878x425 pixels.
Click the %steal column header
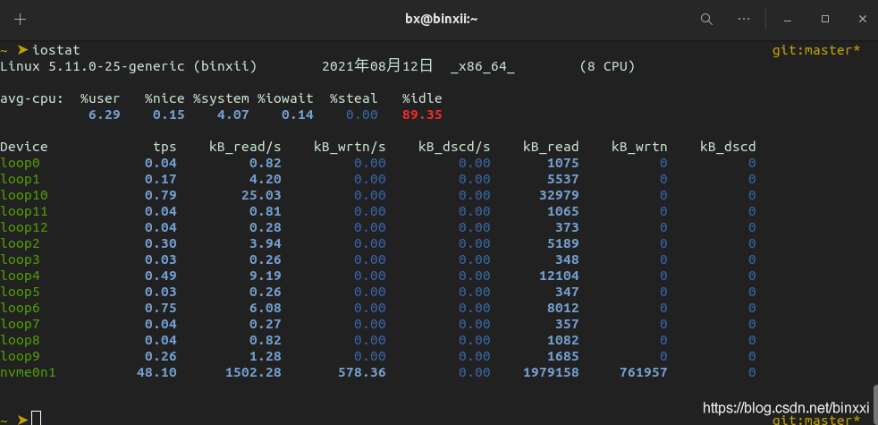(354, 98)
